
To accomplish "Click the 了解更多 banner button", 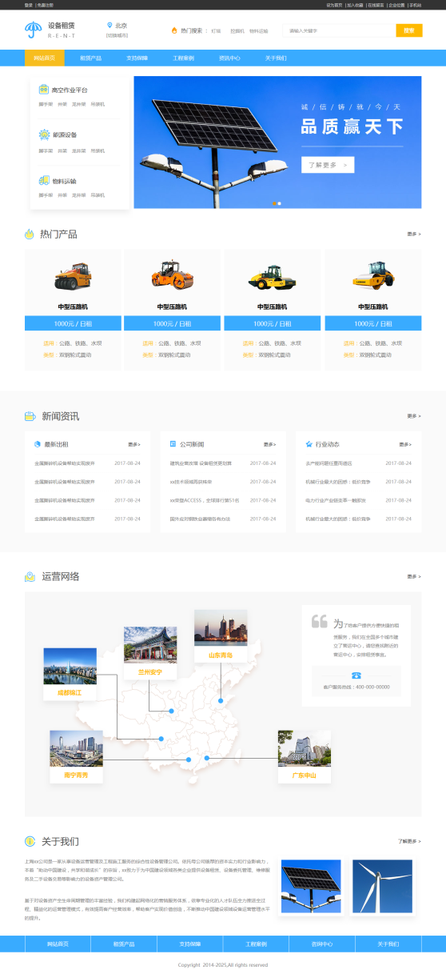I will 328,165.
